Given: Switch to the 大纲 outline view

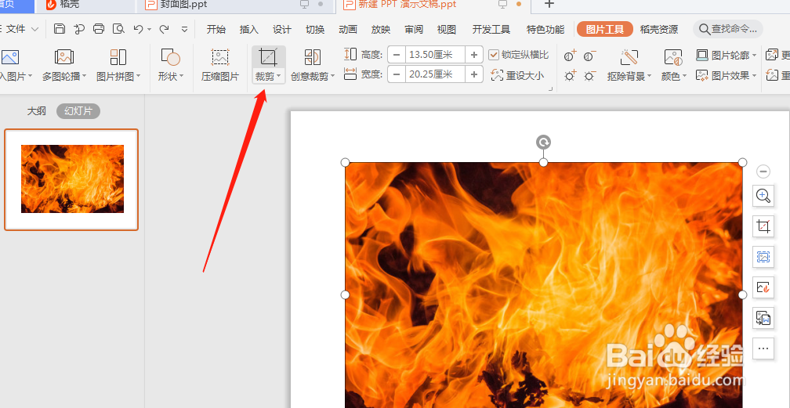Looking at the screenshot, I should tap(36, 111).
